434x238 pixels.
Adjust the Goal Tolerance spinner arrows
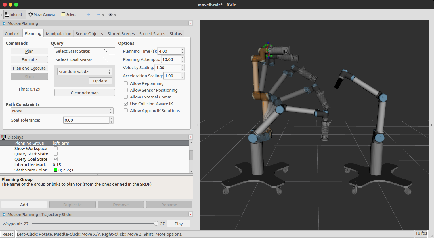click(112, 120)
